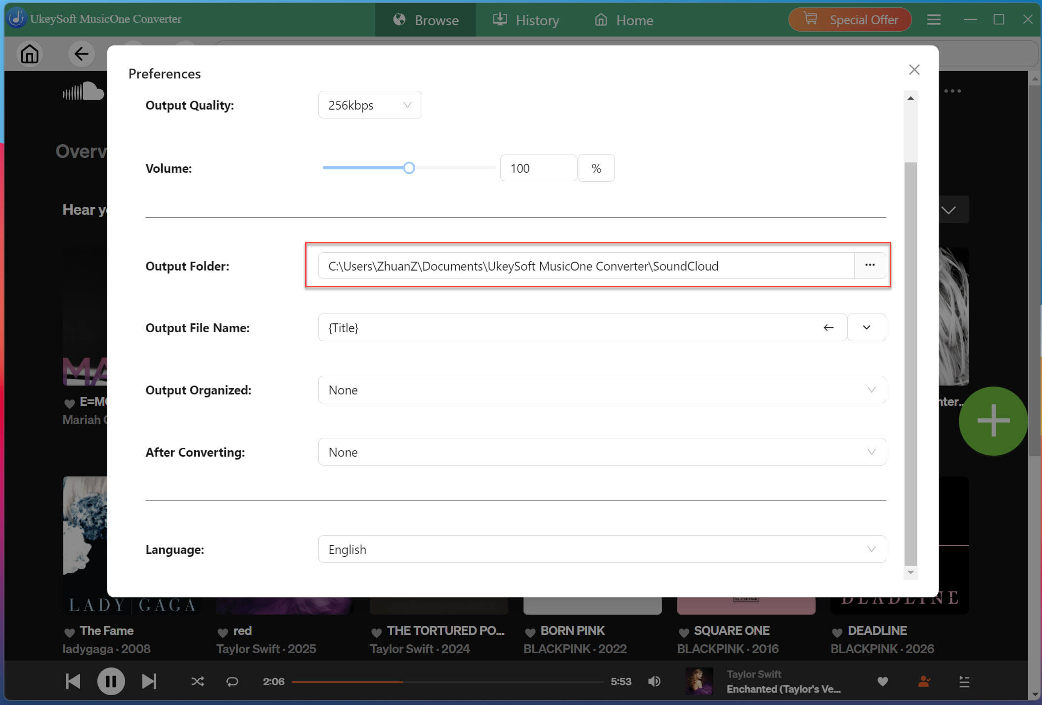The width and height of the screenshot is (1042, 705).
Task: Click the heart icon next to red
Action: [223, 632]
